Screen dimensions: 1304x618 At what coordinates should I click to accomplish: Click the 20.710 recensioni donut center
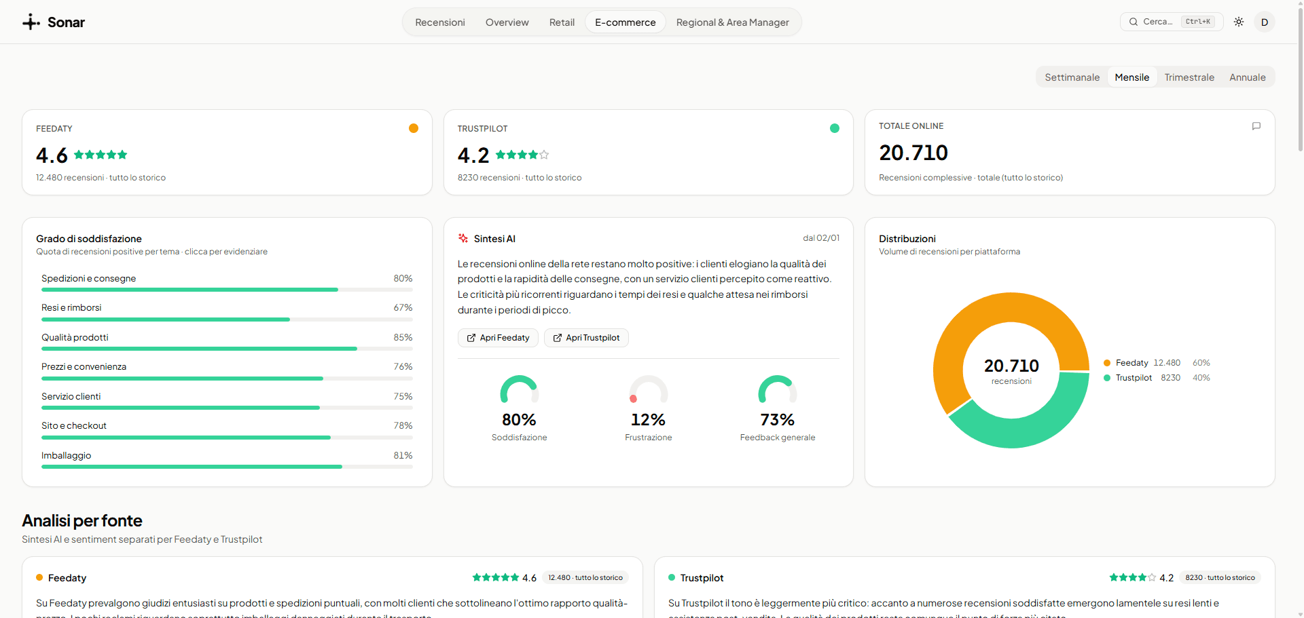click(1011, 370)
